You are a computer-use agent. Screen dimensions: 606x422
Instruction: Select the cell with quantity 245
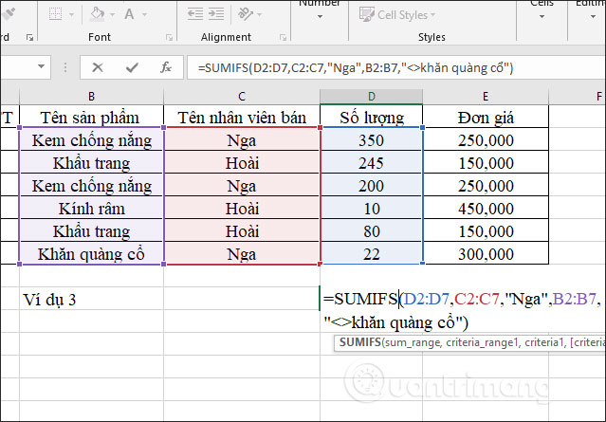tap(372, 163)
